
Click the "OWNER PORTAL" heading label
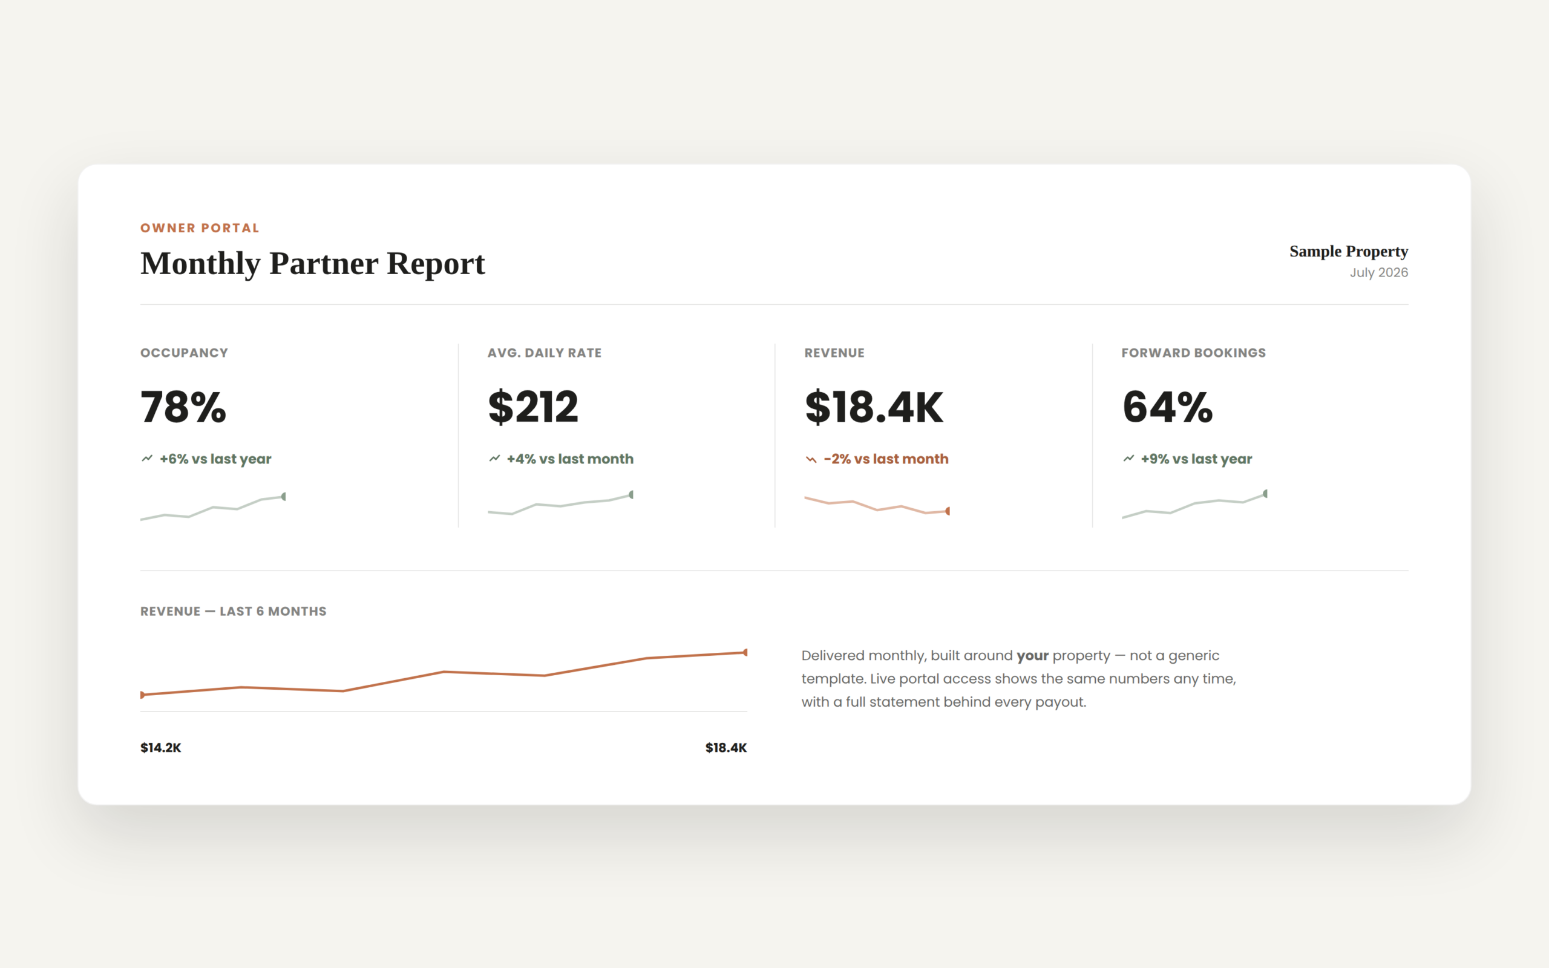point(200,228)
